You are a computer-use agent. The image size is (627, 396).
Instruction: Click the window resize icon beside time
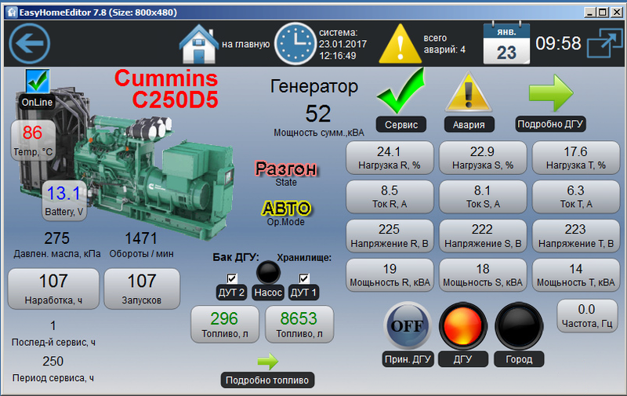click(603, 43)
